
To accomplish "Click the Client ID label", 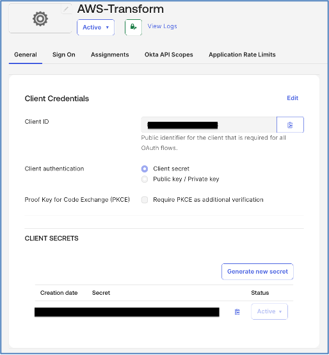I will 36,122.
